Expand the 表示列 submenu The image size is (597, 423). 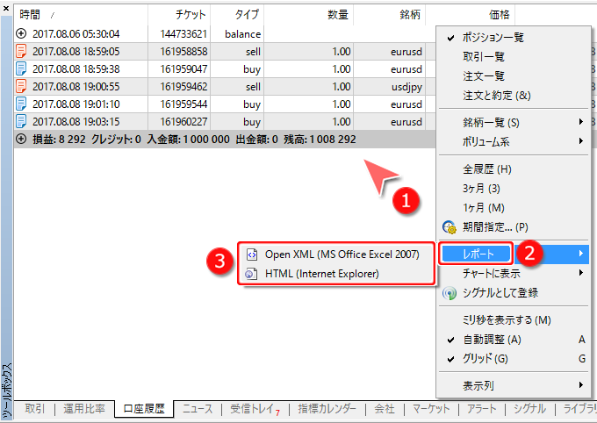(x=514, y=385)
